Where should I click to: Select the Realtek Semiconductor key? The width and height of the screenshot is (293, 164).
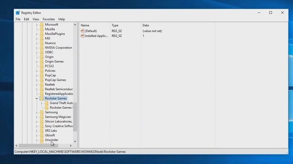pyautogui.click(x=59, y=89)
